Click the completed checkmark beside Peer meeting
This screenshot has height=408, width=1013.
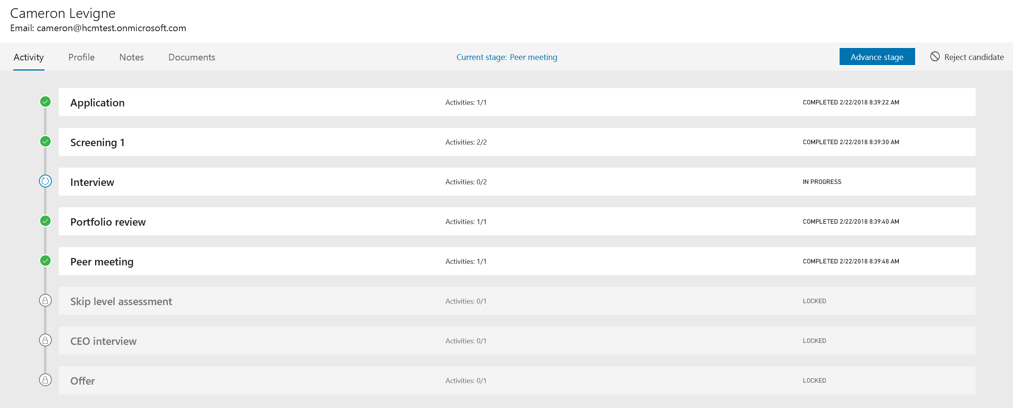click(x=45, y=261)
